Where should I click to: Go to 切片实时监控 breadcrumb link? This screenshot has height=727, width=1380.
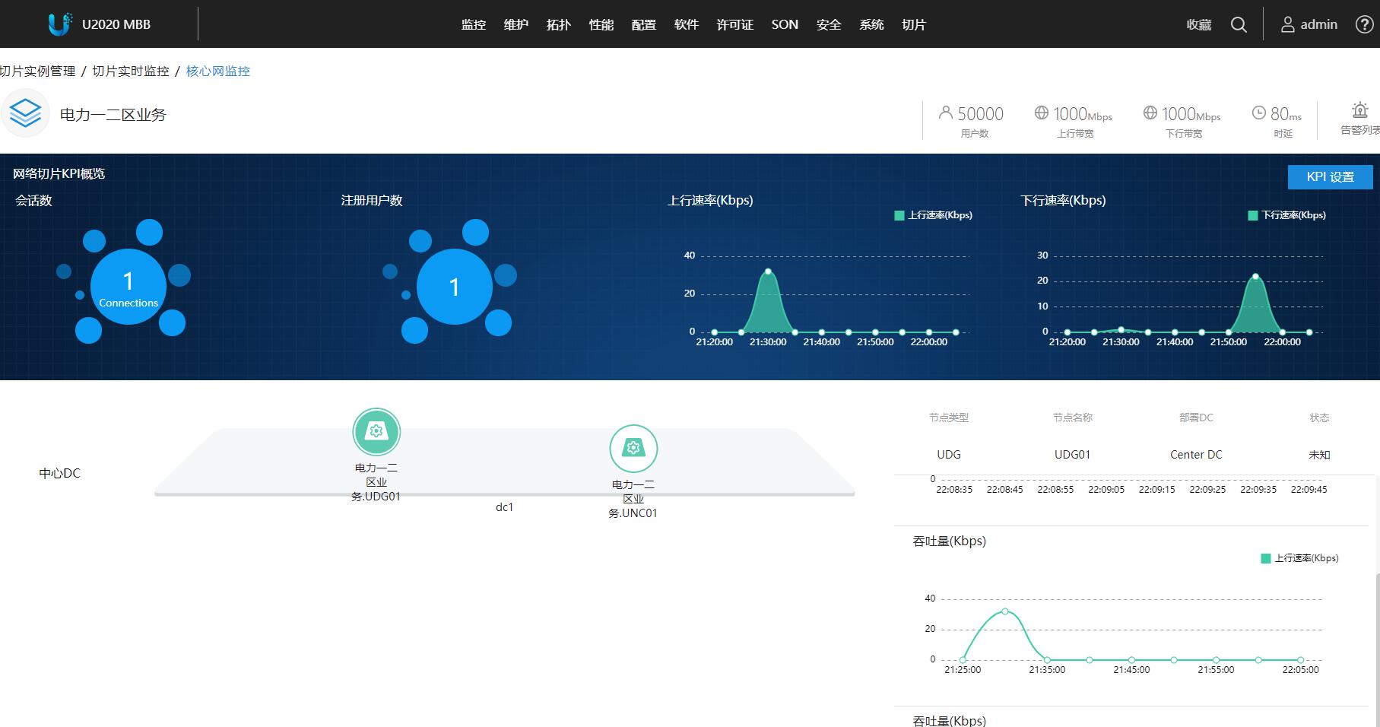[131, 71]
